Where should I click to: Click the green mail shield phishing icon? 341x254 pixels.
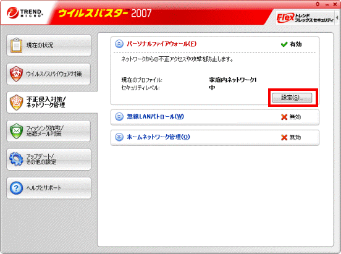(16, 131)
